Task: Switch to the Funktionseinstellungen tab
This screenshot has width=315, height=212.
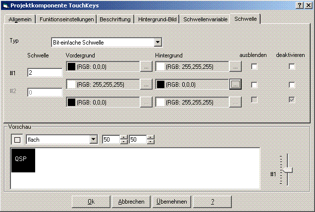Action: pos(67,19)
